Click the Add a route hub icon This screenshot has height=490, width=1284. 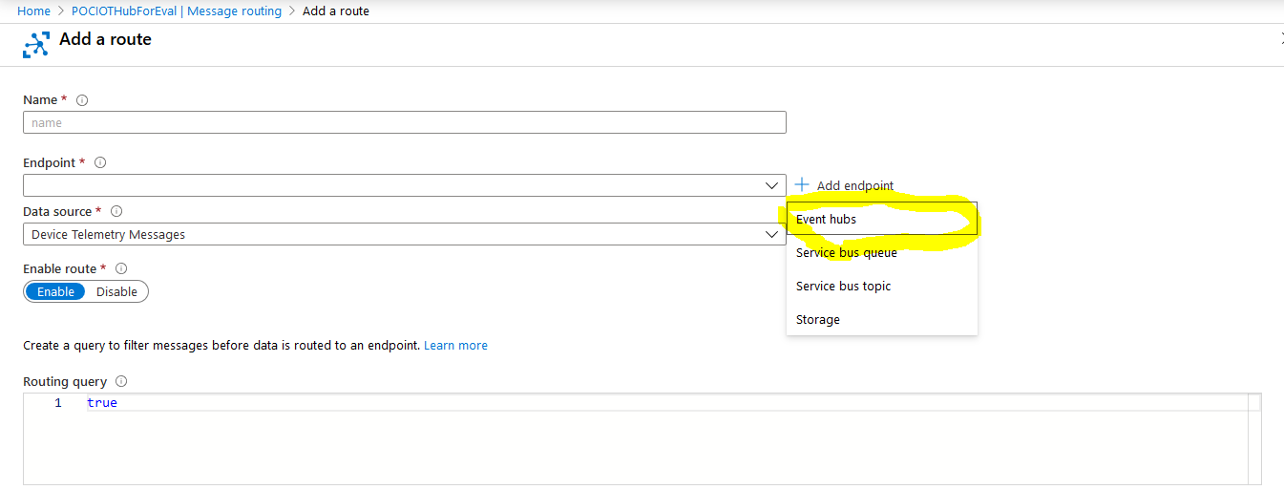click(35, 45)
